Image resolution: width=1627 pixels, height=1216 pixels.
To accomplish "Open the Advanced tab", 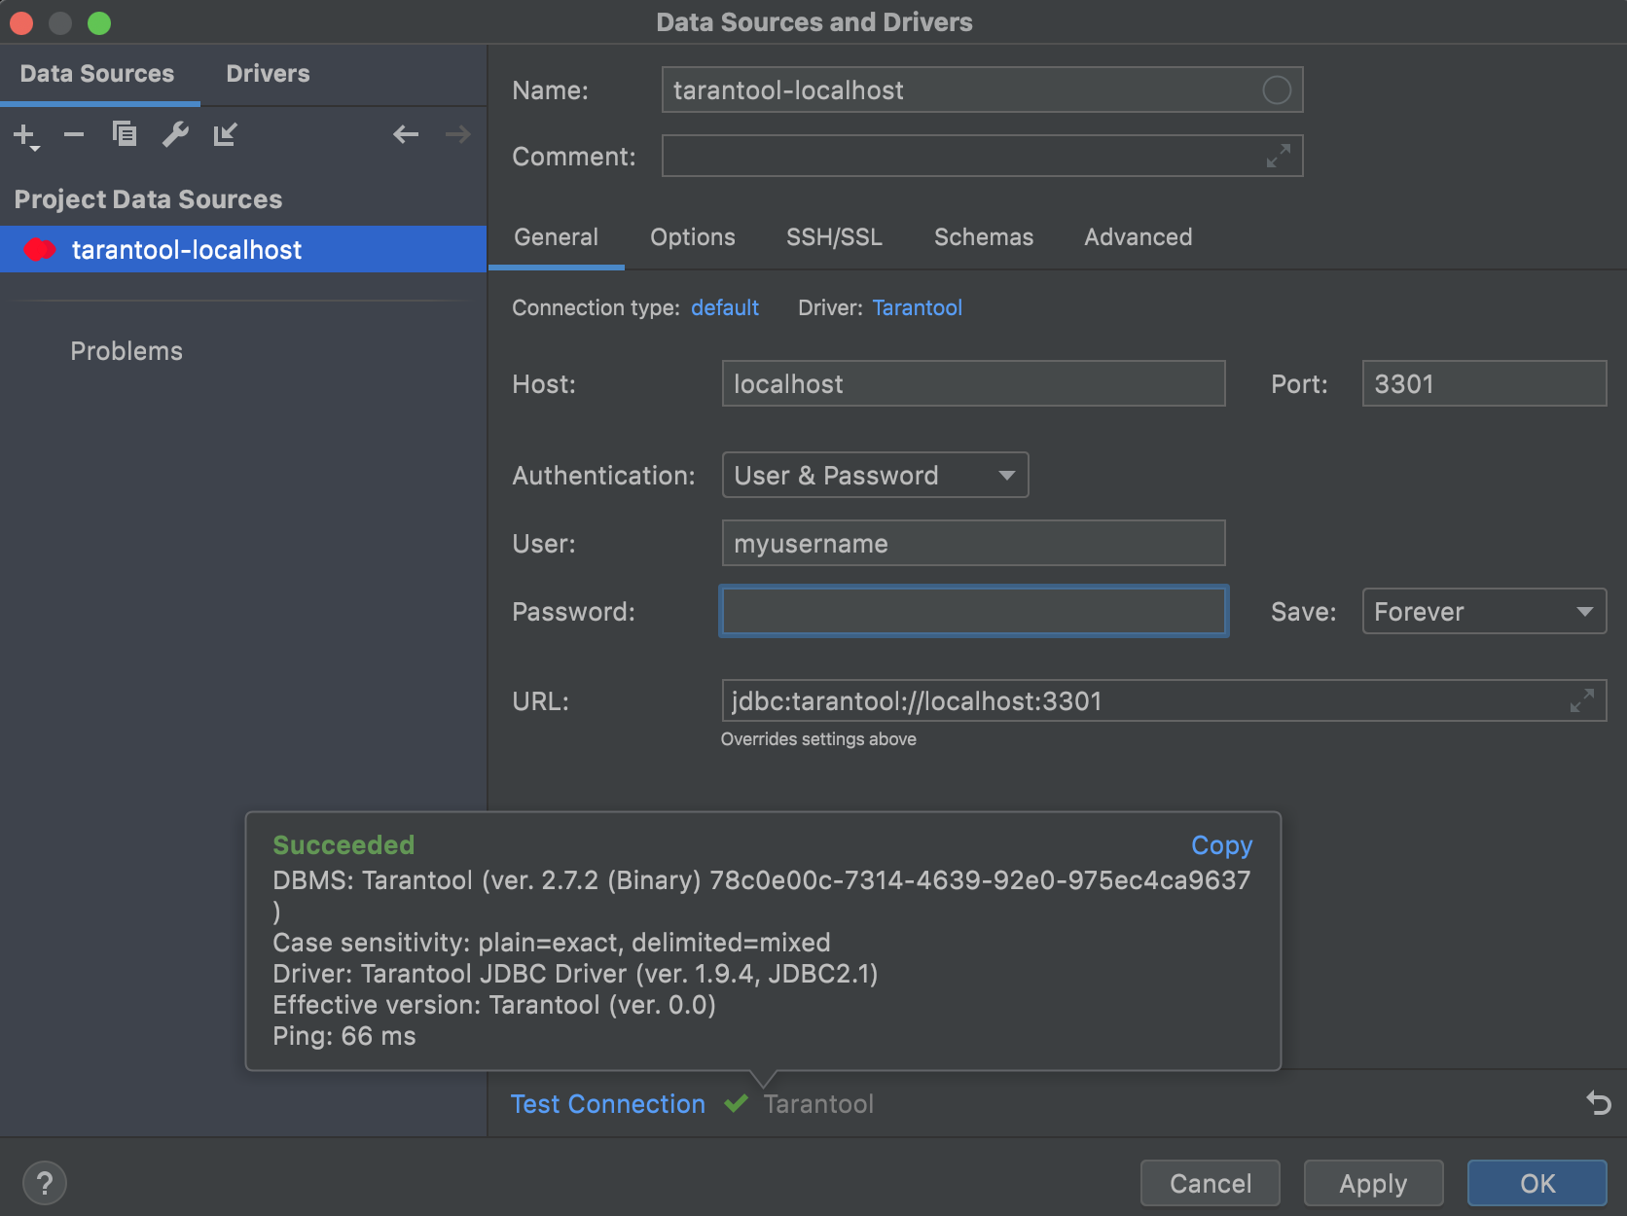I will pyautogui.click(x=1139, y=237).
